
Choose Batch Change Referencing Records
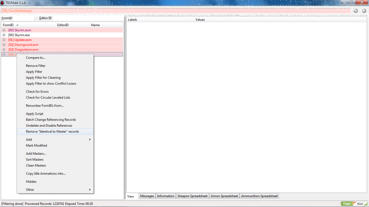(x=55, y=120)
